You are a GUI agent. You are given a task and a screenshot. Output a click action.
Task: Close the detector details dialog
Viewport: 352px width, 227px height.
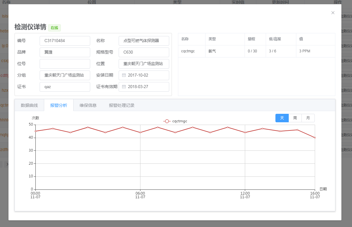pyautogui.click(x=333, y=13)
